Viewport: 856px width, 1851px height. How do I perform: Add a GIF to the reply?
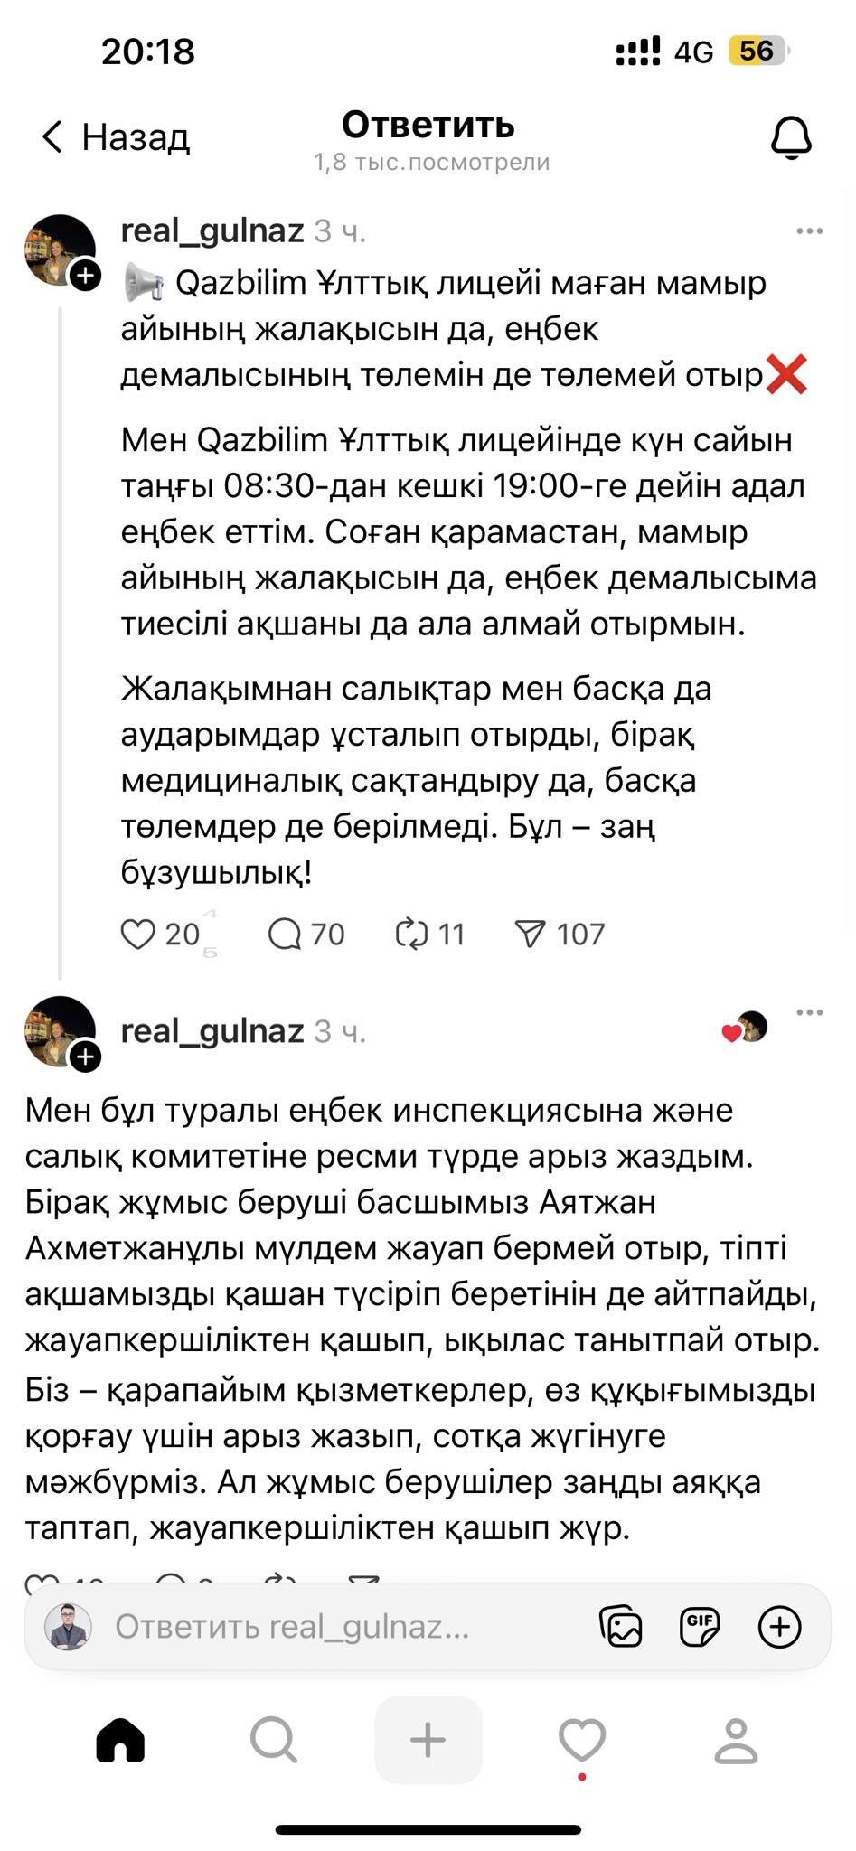point(700,1627)
